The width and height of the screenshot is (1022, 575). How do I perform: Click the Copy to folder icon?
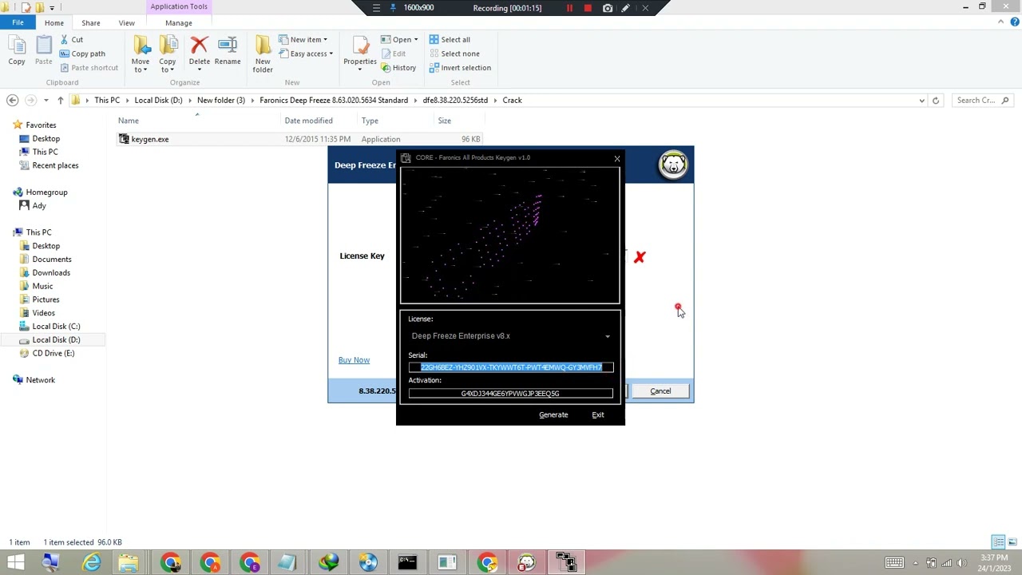167,46
